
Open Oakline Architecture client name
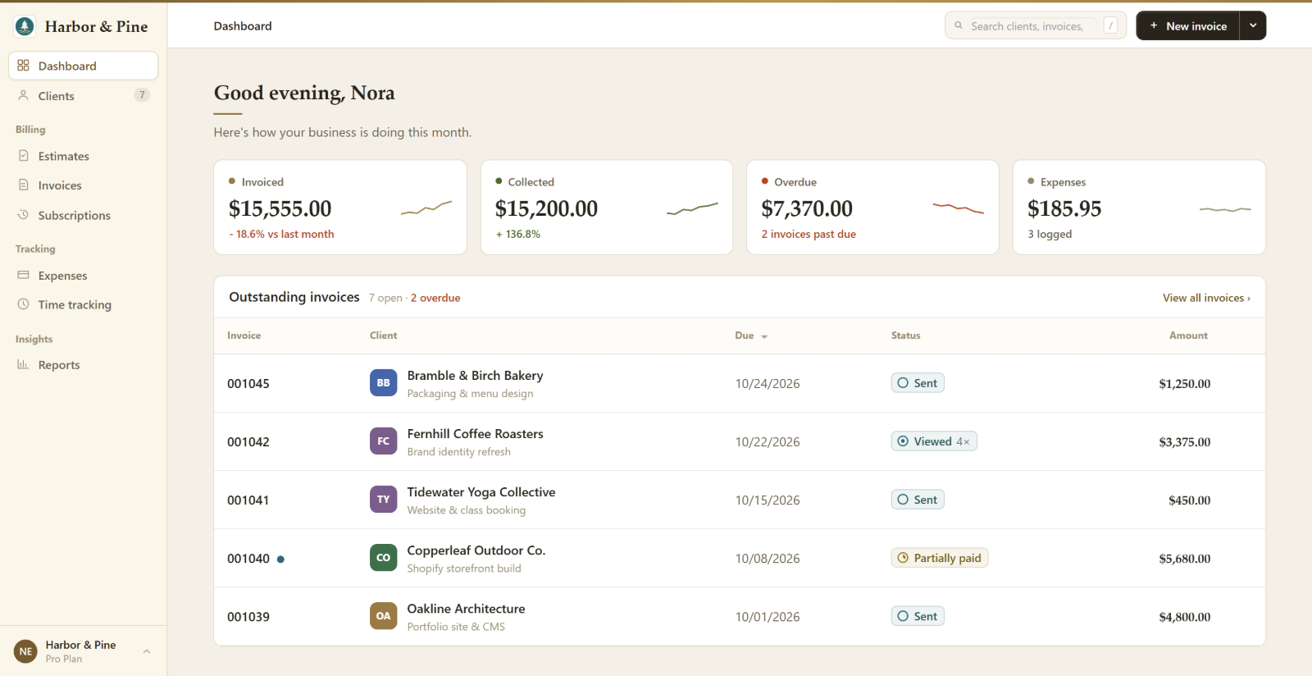tap(466, 609)
